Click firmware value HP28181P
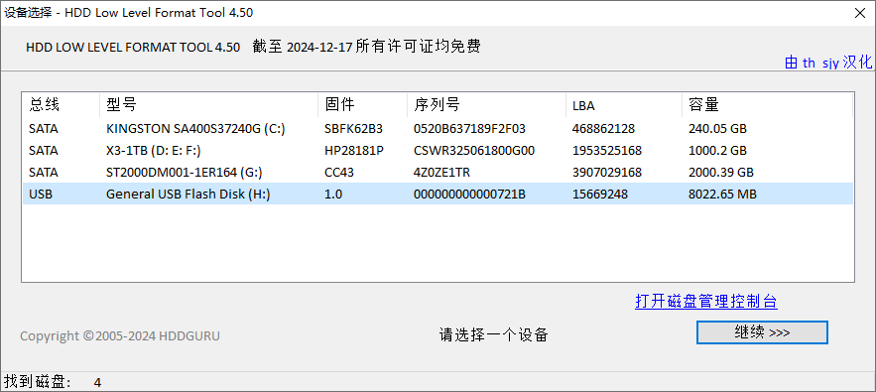The width and height of the screenshot is (876, 392). pyautogui.click(x=354, y=151)
